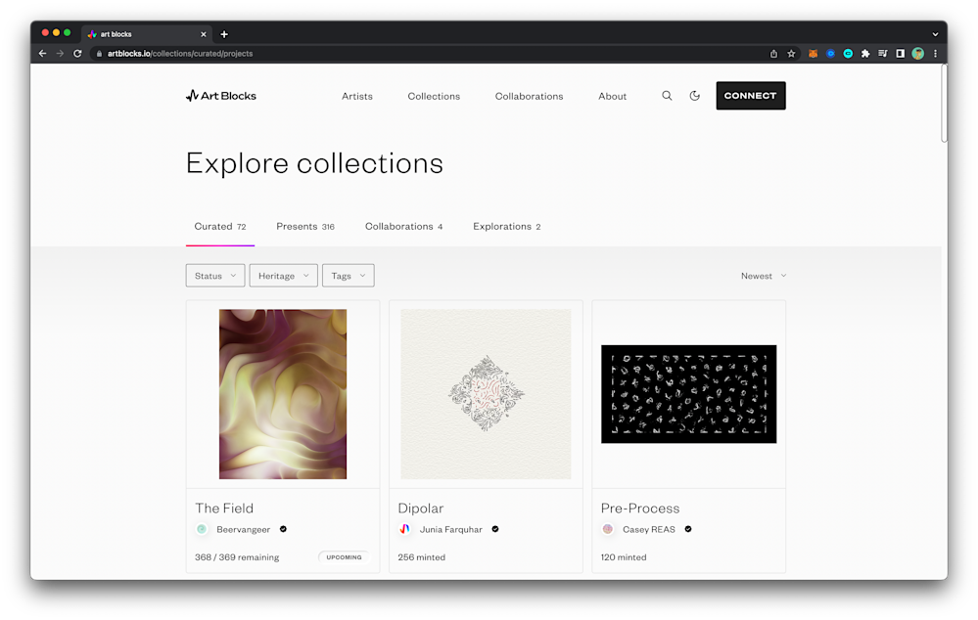Click the '256 minted' text

(x=421, y=557)
